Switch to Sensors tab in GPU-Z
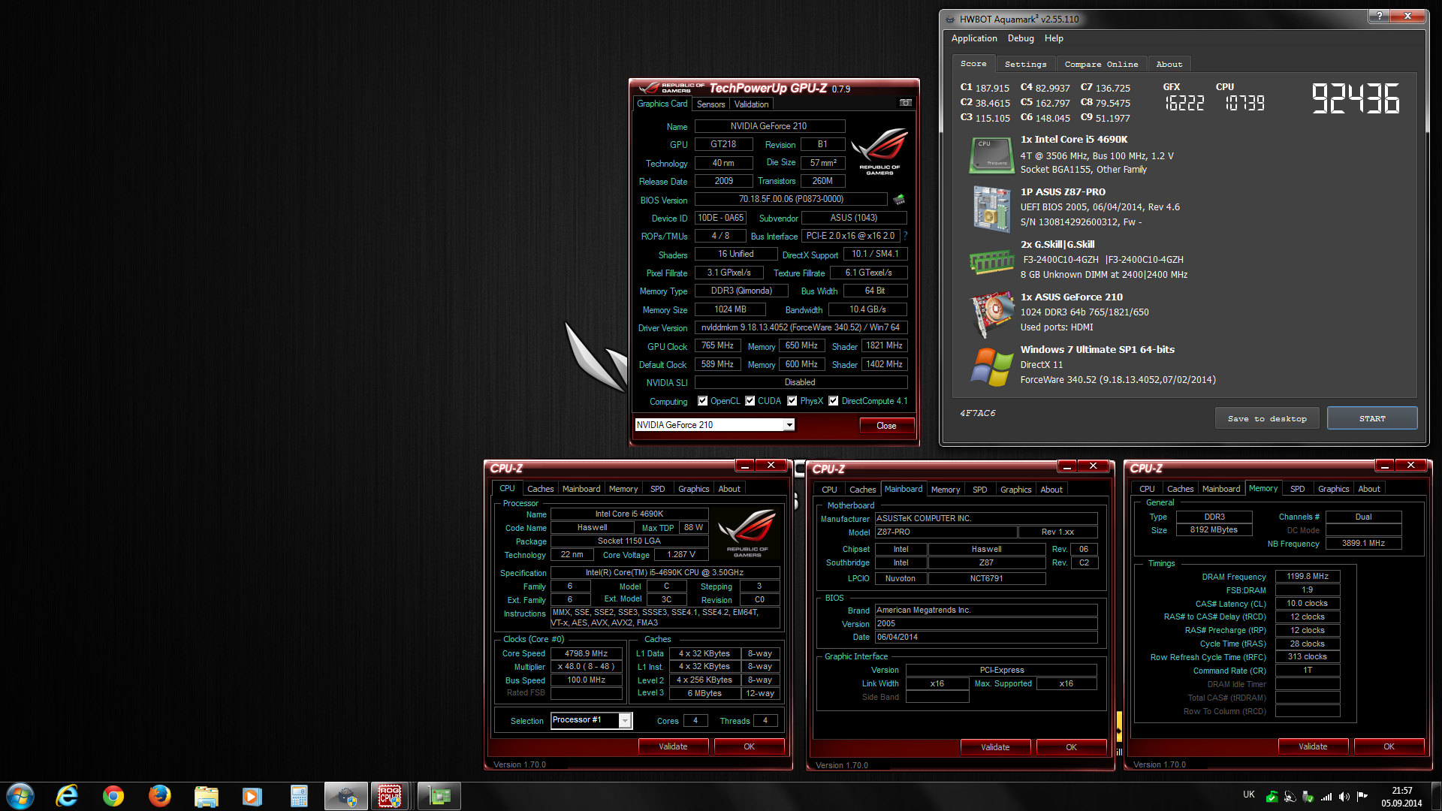 click(x=710, y=104)
